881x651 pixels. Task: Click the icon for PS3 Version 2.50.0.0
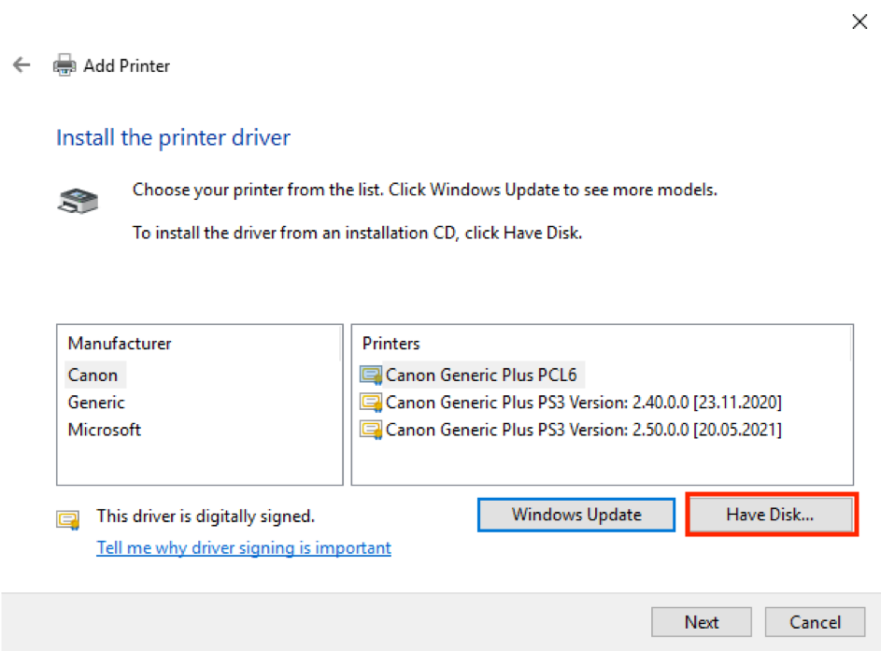[371, 430]
